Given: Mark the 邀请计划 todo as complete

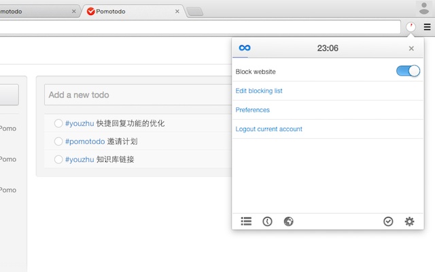Looking at the screenshot, I should [x=58, y=141].
